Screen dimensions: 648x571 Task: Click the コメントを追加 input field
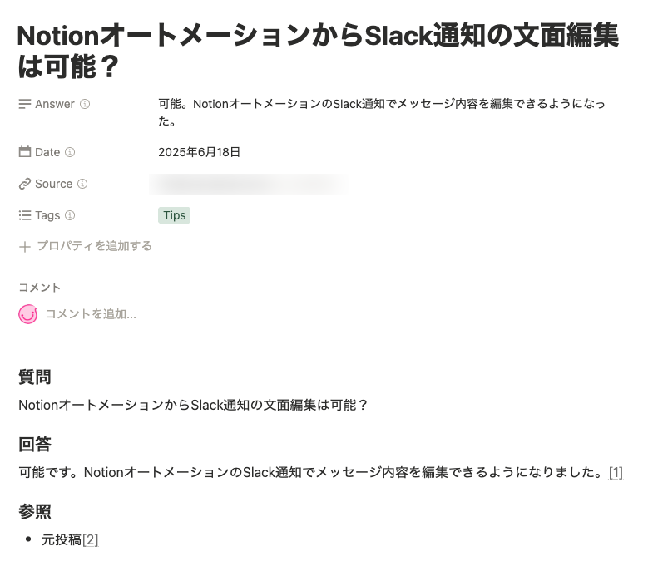click(91, 314)
